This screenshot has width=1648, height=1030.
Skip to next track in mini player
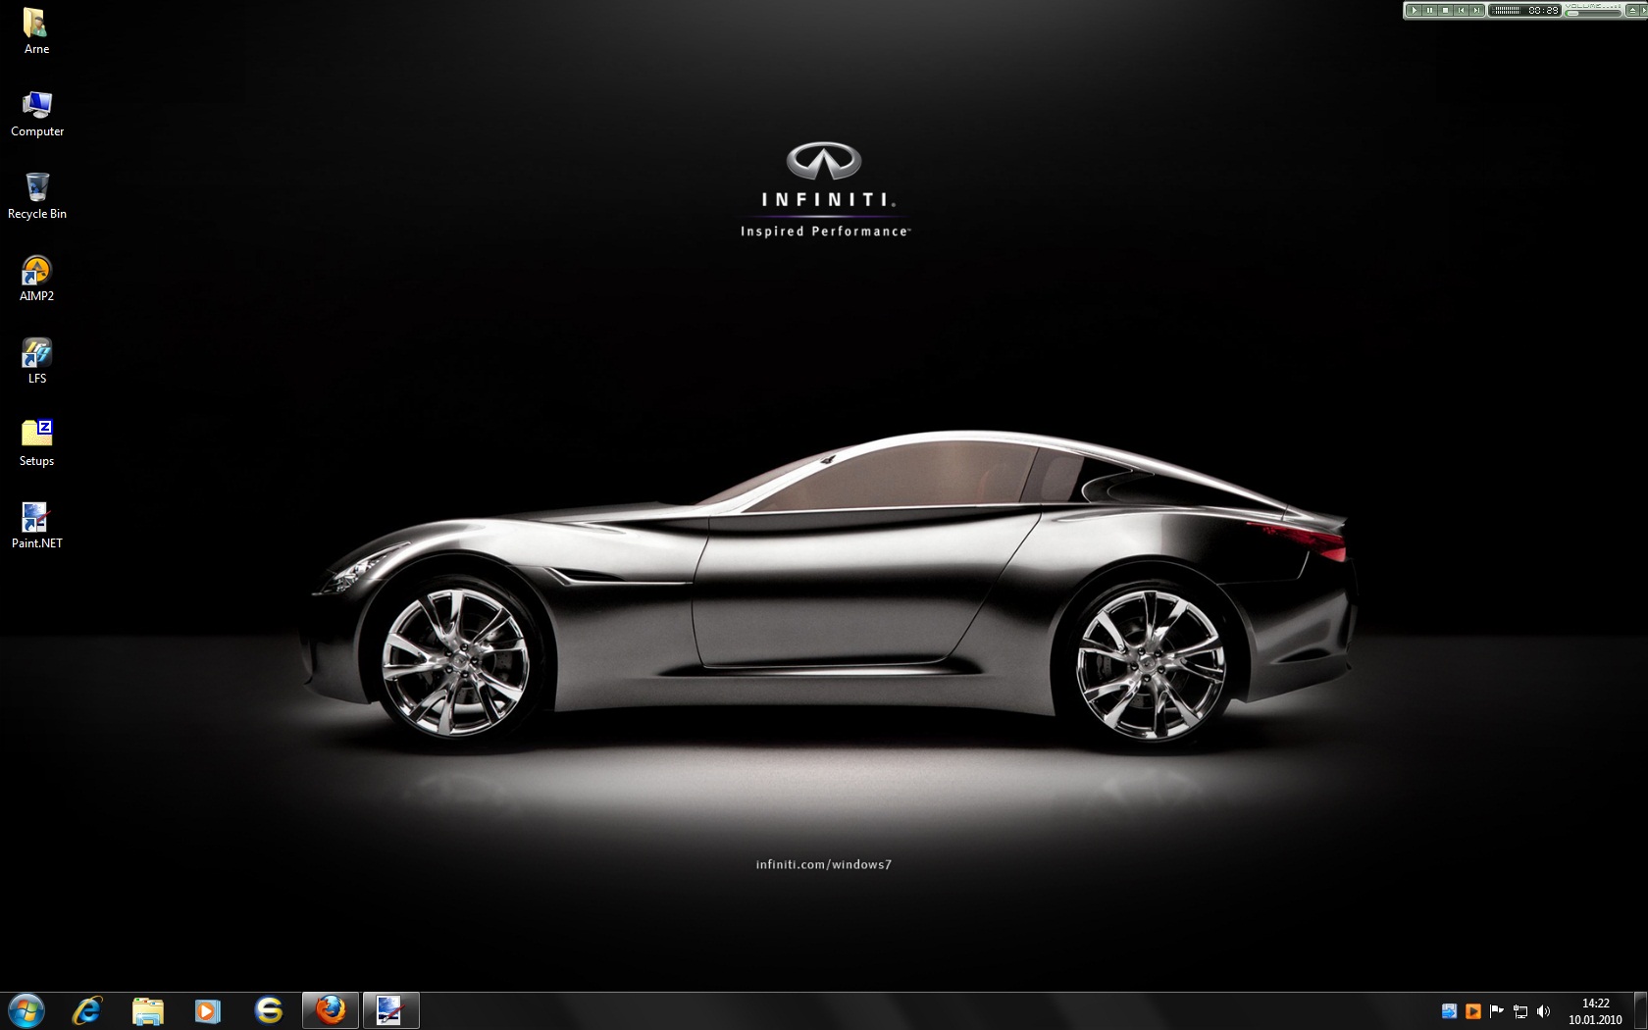(x=1477, y=10)
